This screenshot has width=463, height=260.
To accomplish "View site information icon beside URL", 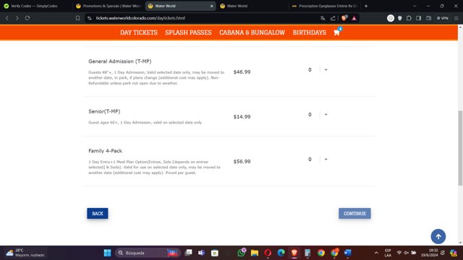I will pyautogui.click(x=90, y=18).
